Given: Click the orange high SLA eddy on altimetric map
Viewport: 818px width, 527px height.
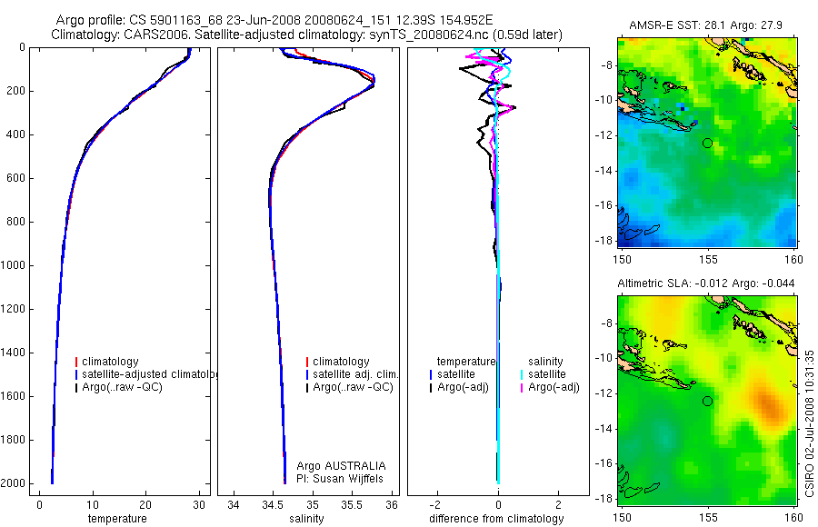Looking at the screenshot, I should pos(768,404).
